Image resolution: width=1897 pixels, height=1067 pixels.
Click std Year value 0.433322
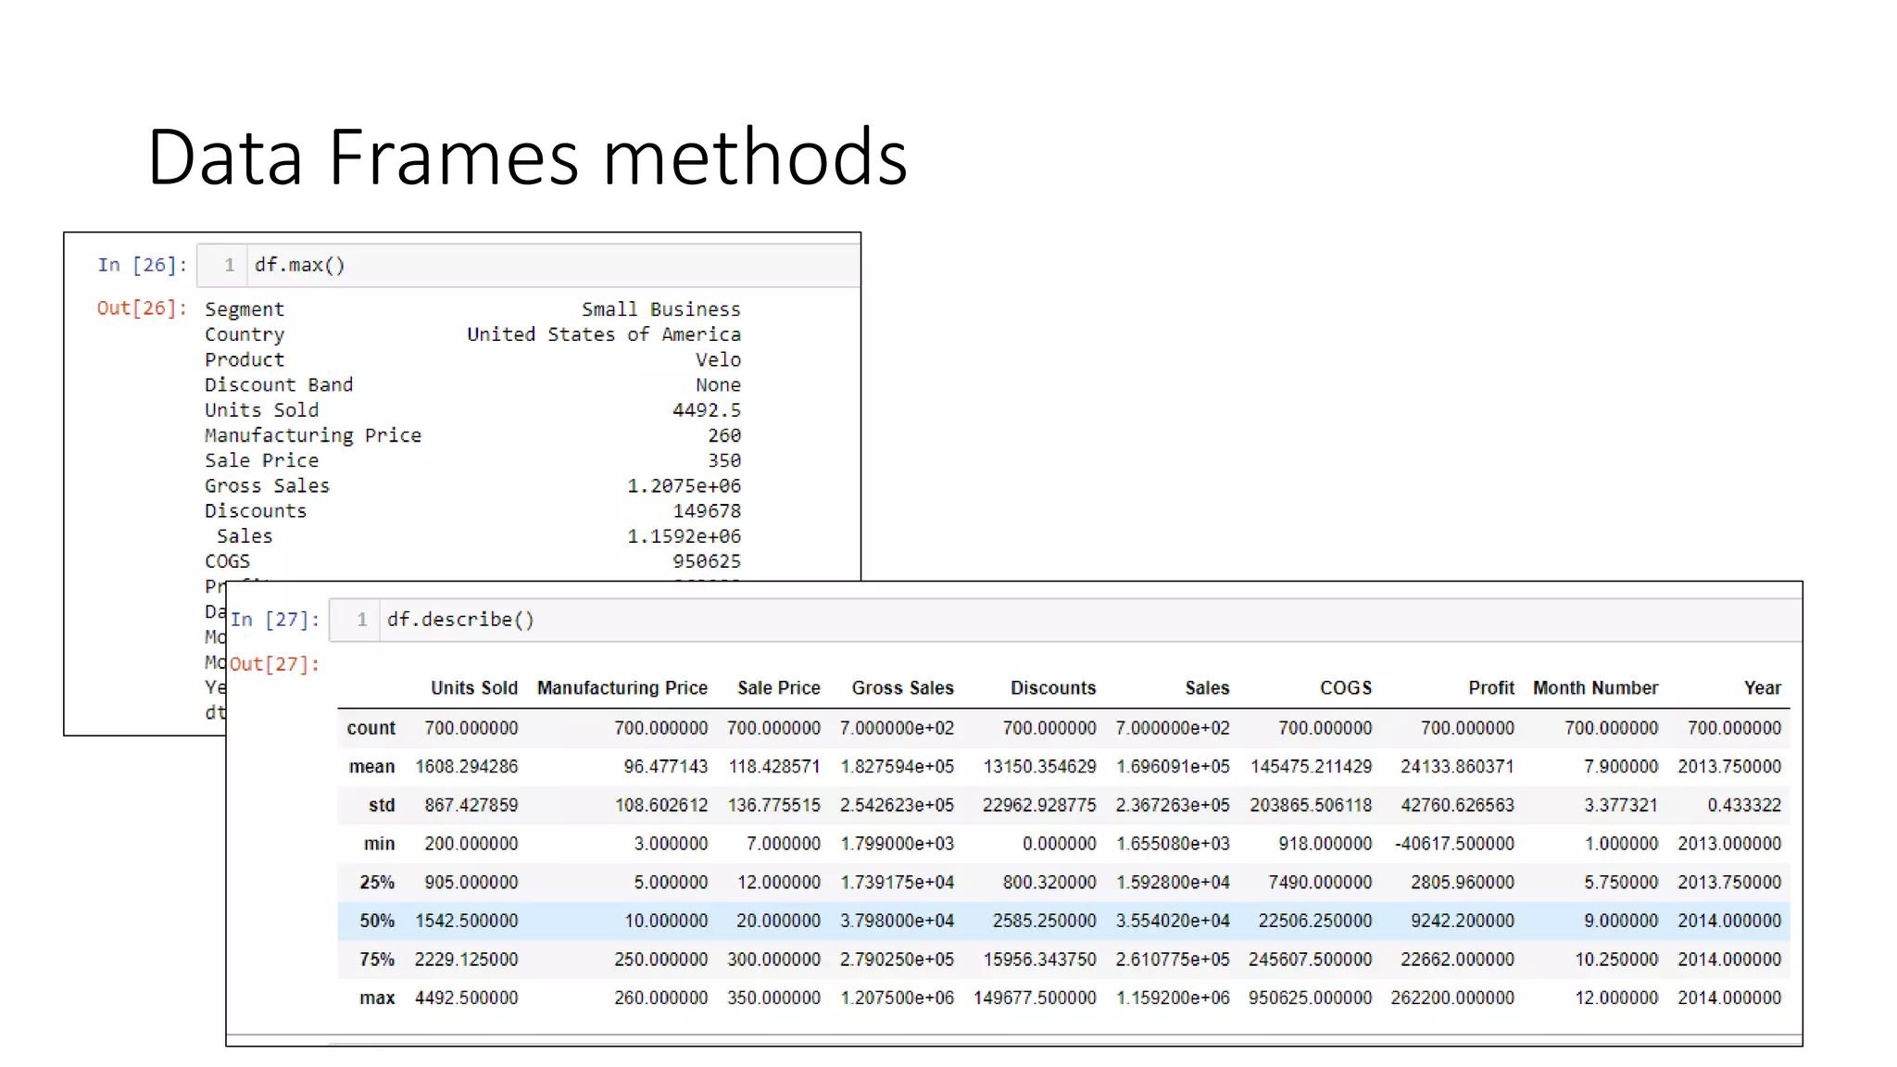[1745, 806]
